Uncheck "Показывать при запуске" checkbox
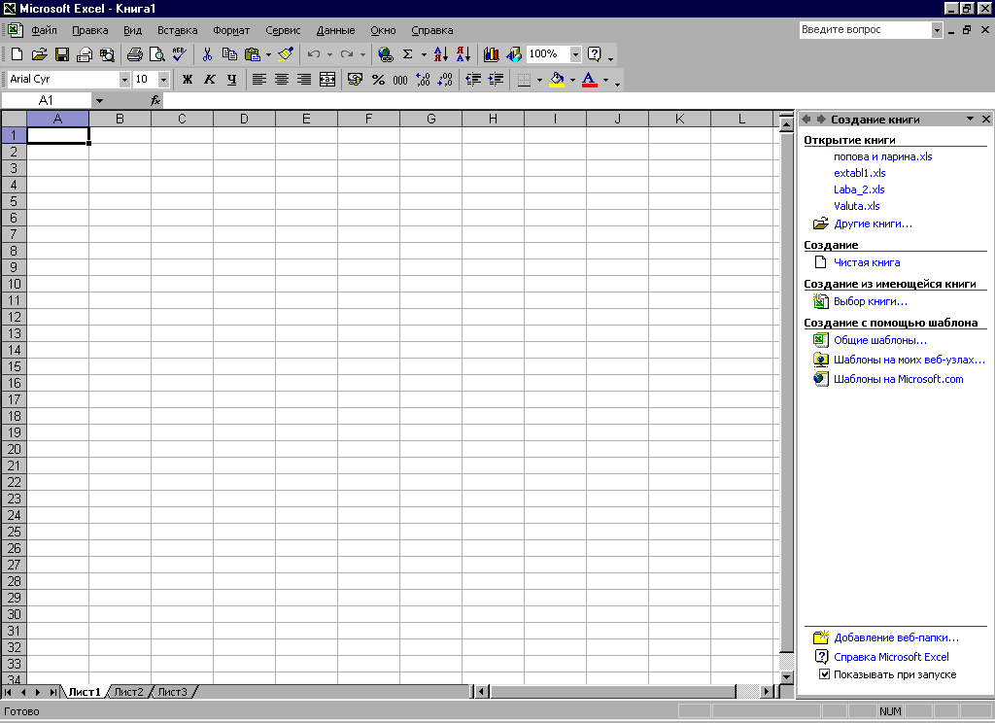Screen dimensions: 995x723 (x=824, y=674)
